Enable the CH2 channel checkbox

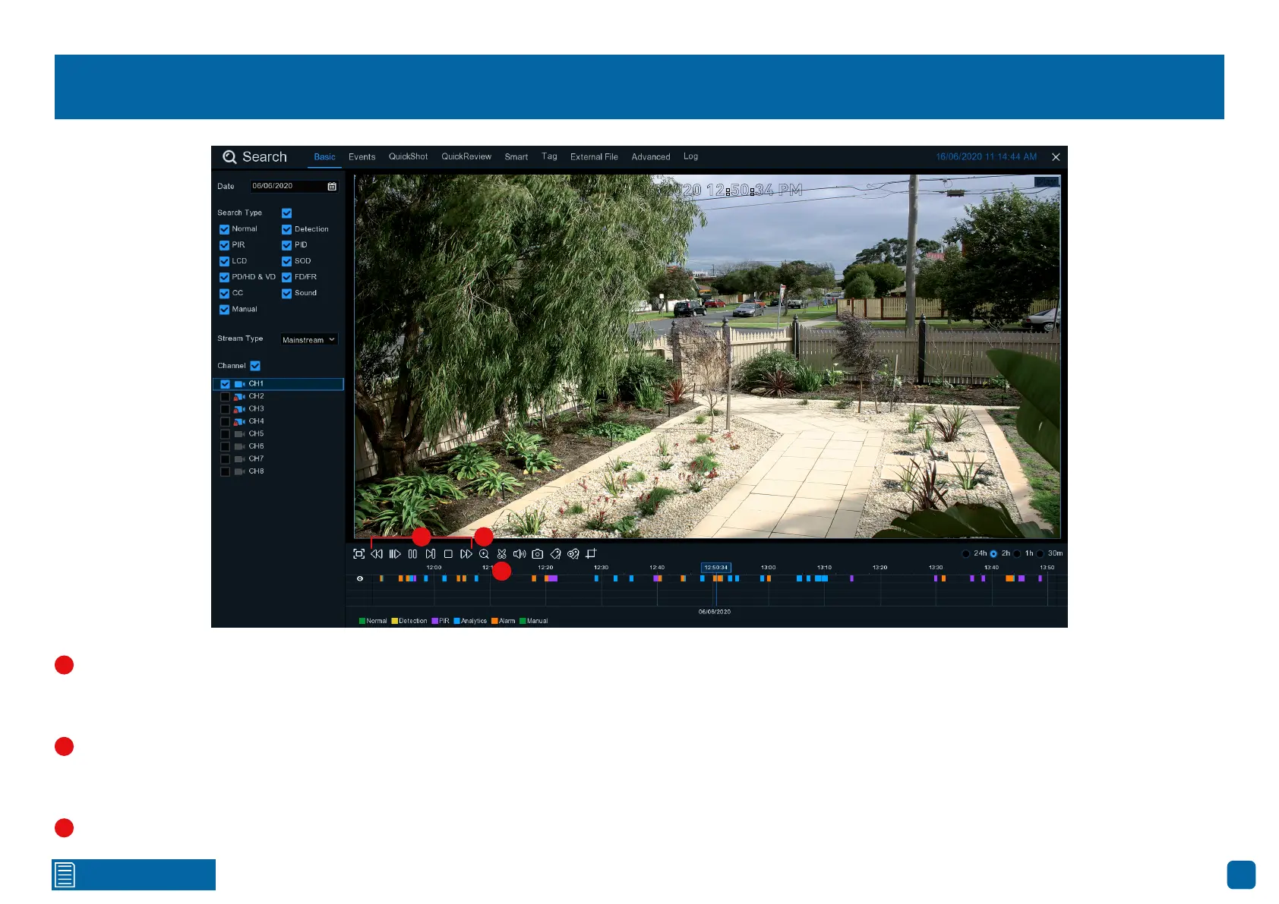pos(225,396)
